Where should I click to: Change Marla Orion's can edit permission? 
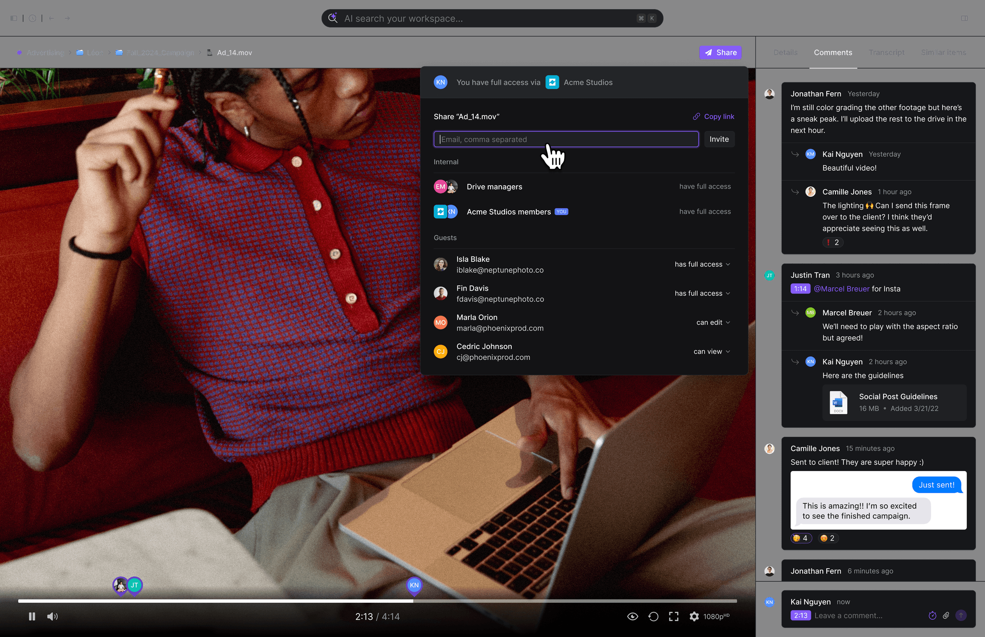click(x=713, y=322)
